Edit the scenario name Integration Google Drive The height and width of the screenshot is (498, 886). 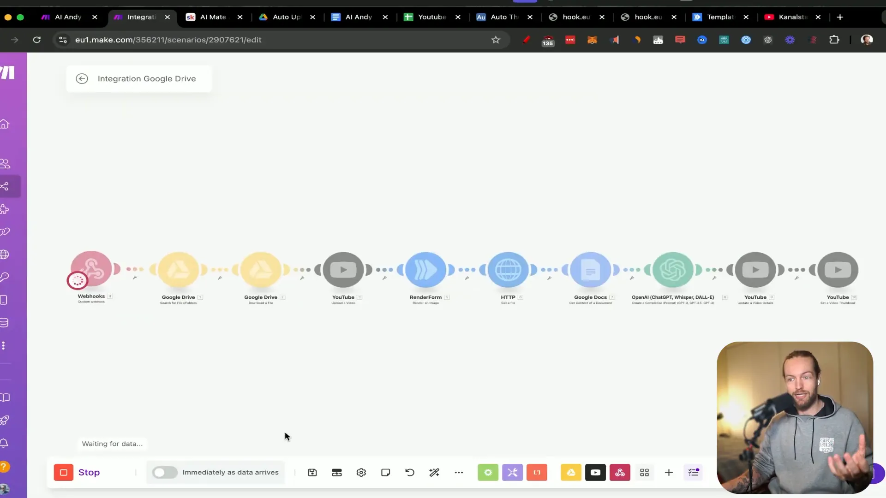[147, 78]
